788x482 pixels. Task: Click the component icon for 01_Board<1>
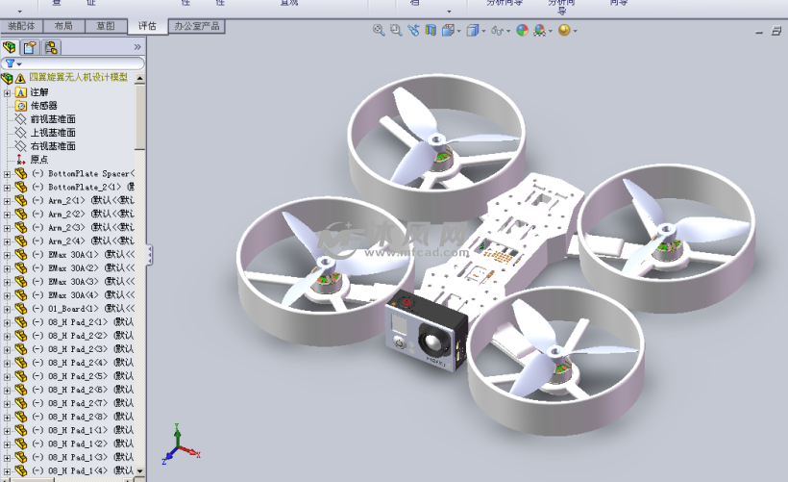pos(20,309)
